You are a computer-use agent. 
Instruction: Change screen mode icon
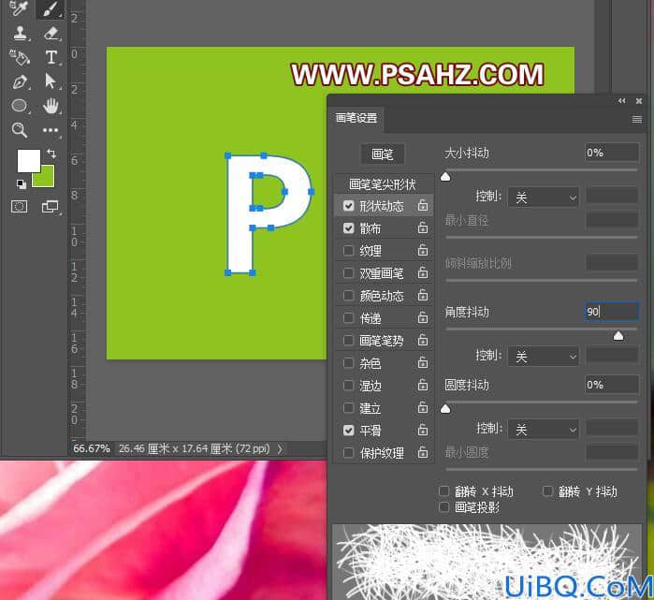coord(50,207)
